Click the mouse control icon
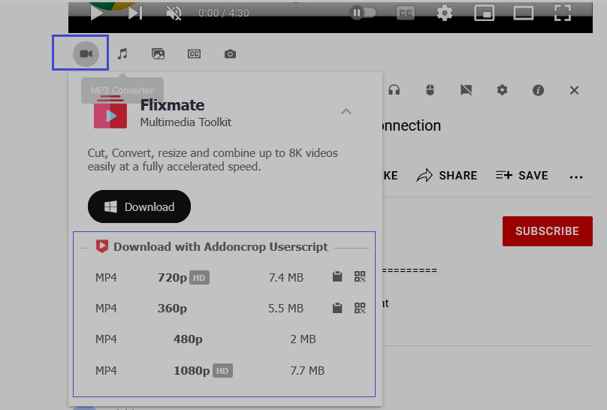Image resolution: width=607 pixels, height=410 pixels. 430,90
